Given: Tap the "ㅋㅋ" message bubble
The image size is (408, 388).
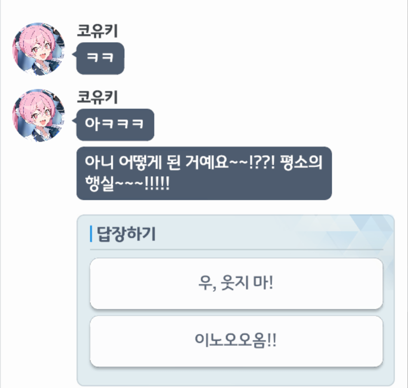Looking at the screenshot, I should 100,58.
